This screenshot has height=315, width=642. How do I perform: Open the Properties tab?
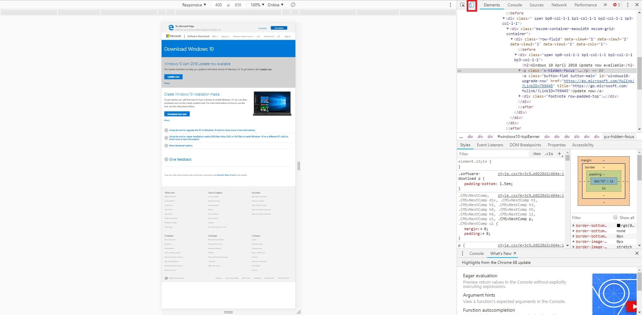point(557,145)
